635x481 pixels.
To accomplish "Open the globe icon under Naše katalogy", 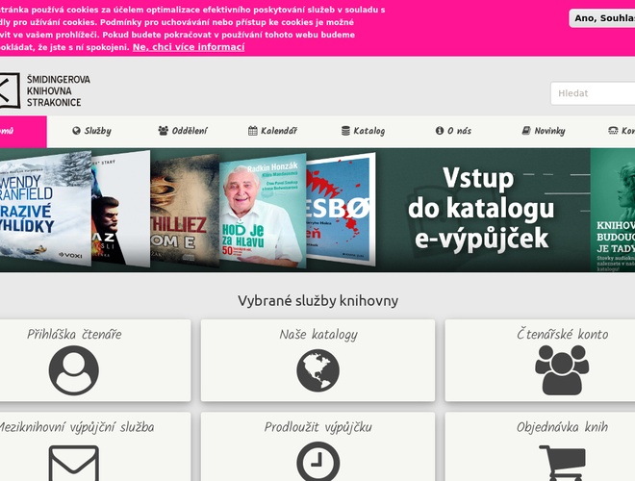I will point(317,370).
